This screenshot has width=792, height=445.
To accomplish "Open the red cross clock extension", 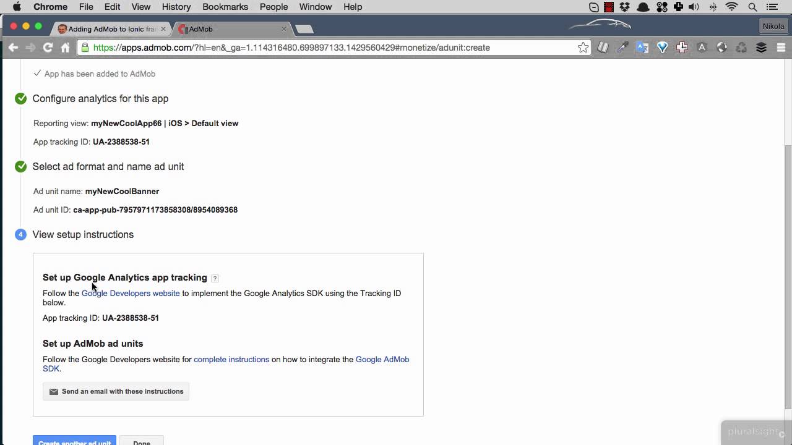I will click(x=682, y=48).
